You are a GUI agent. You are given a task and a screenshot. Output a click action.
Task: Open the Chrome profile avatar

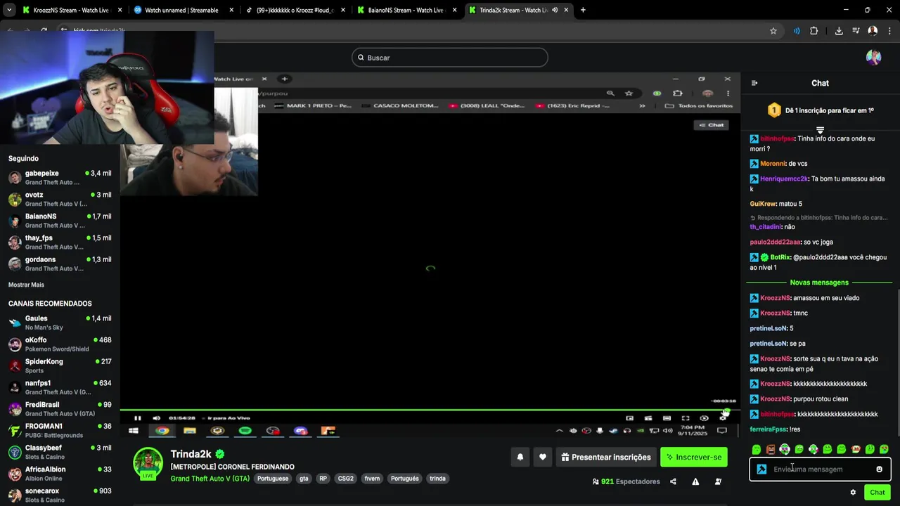click(873, 31)
